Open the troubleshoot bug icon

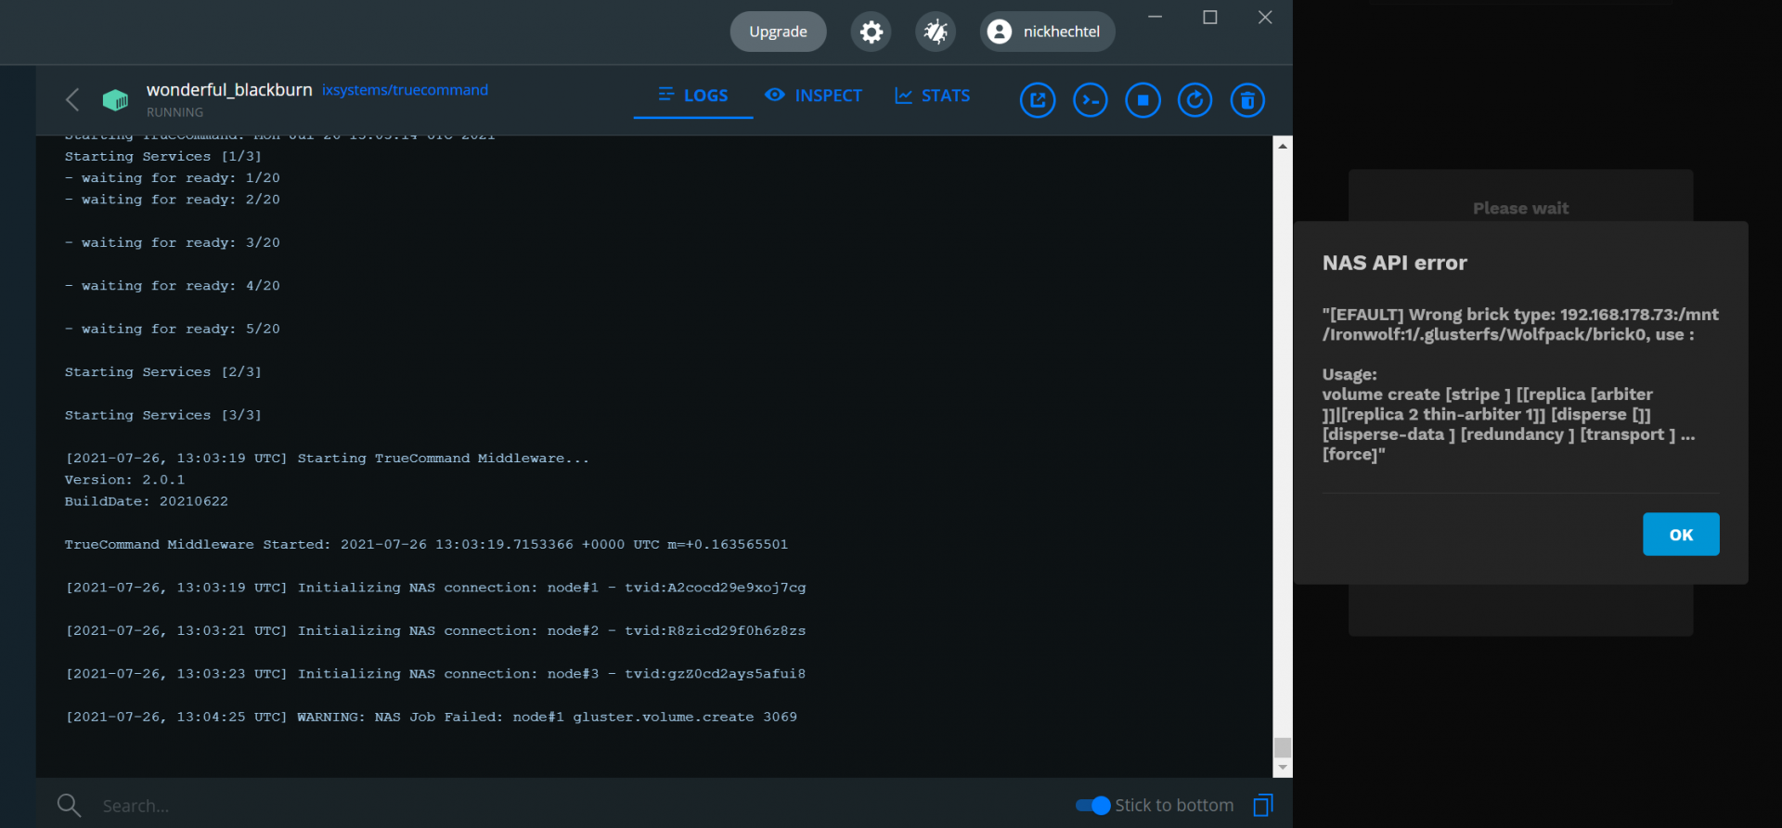click(x=936, y=32)
